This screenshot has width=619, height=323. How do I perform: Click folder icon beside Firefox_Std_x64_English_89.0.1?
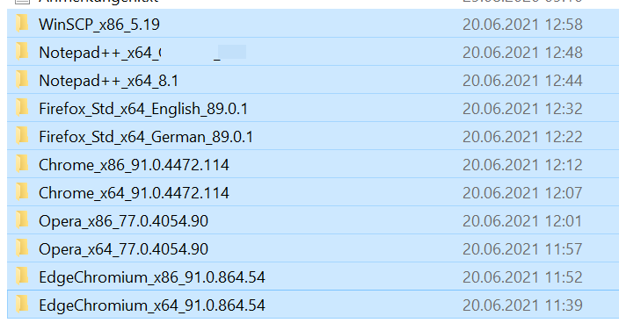pyautogui.click(x=22, y=108)
